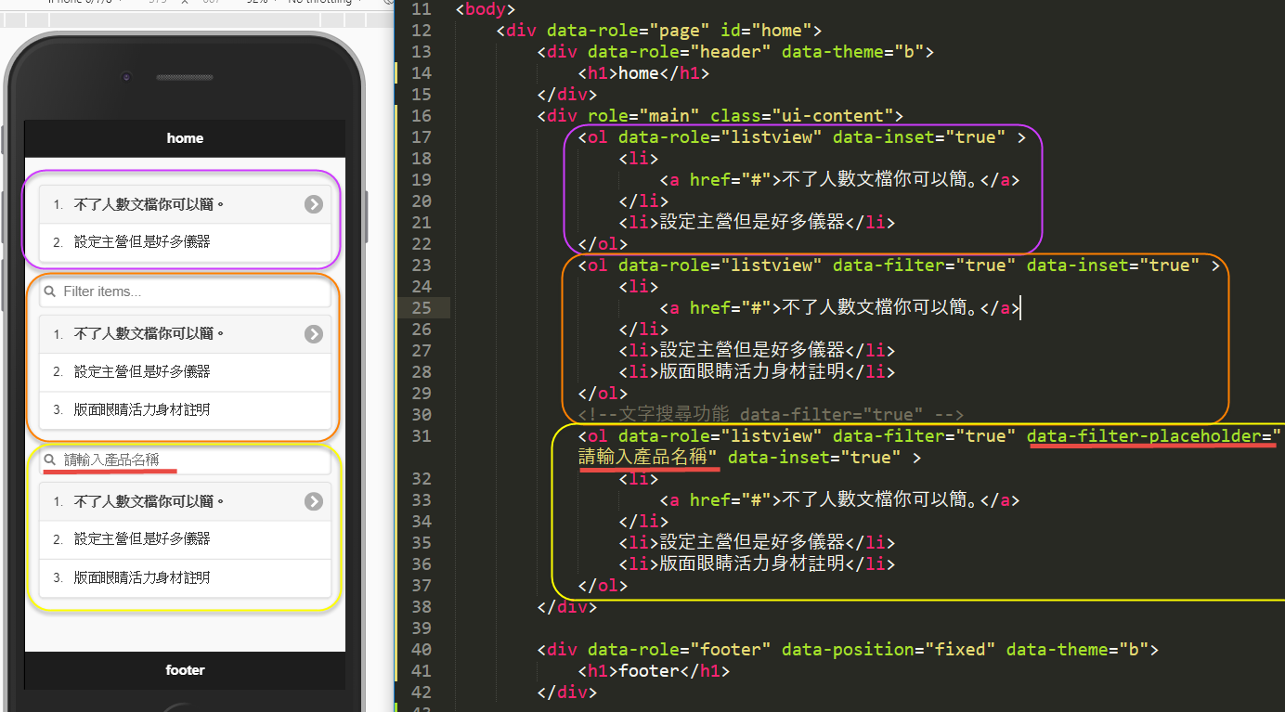Click the arrow icon in the first unfiltered list
This screenshot has width=1285, height=712.
coord(314,204)
